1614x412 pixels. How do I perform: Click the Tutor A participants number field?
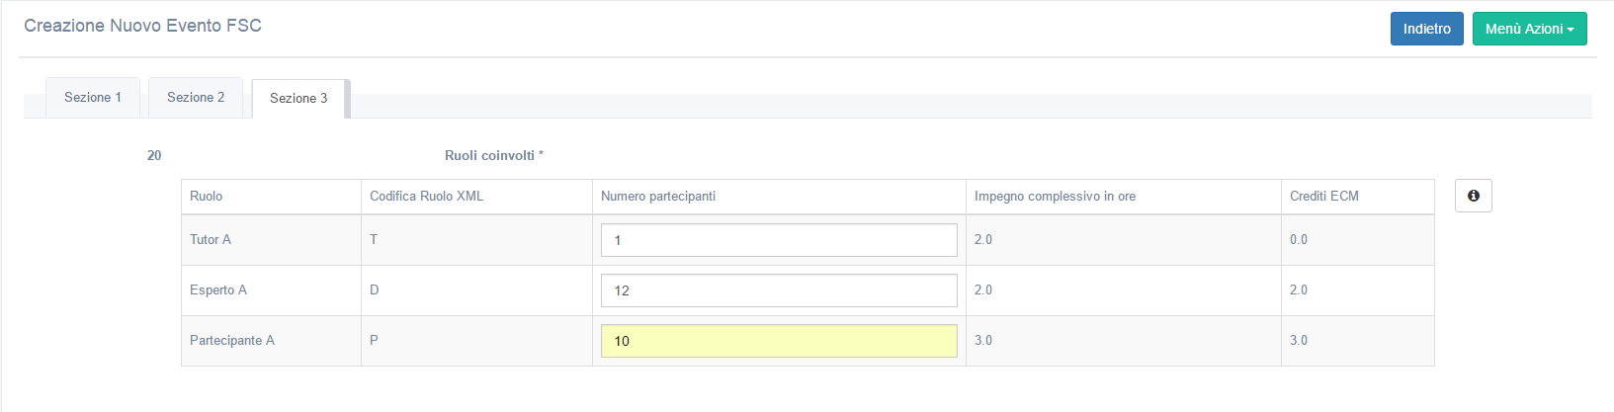(779, 240)
